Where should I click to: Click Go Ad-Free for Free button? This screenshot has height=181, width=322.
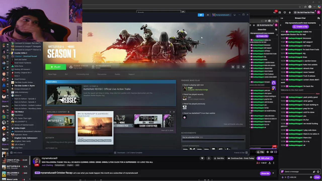point(304,12)
